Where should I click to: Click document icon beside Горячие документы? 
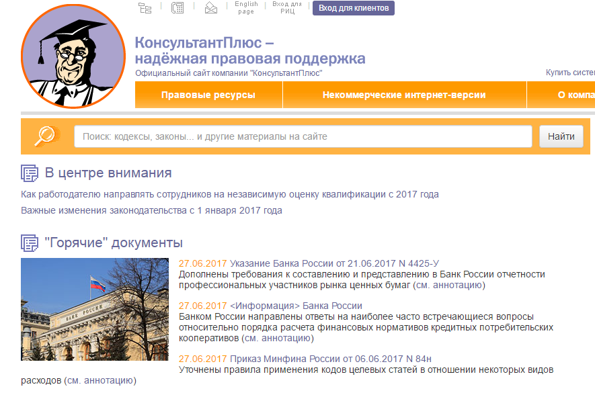tap(30, 243)
